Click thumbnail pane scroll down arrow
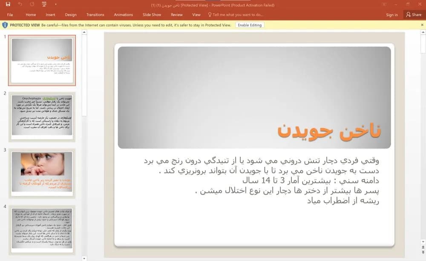Screen dimensions: 426x261 pos(84,258)
